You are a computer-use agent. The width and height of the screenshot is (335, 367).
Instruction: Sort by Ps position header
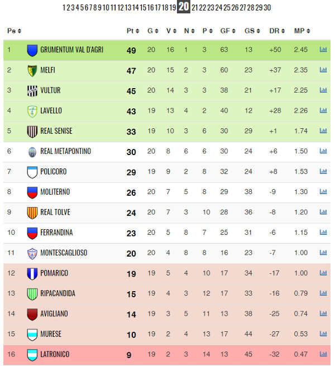(x=14, y=31)
